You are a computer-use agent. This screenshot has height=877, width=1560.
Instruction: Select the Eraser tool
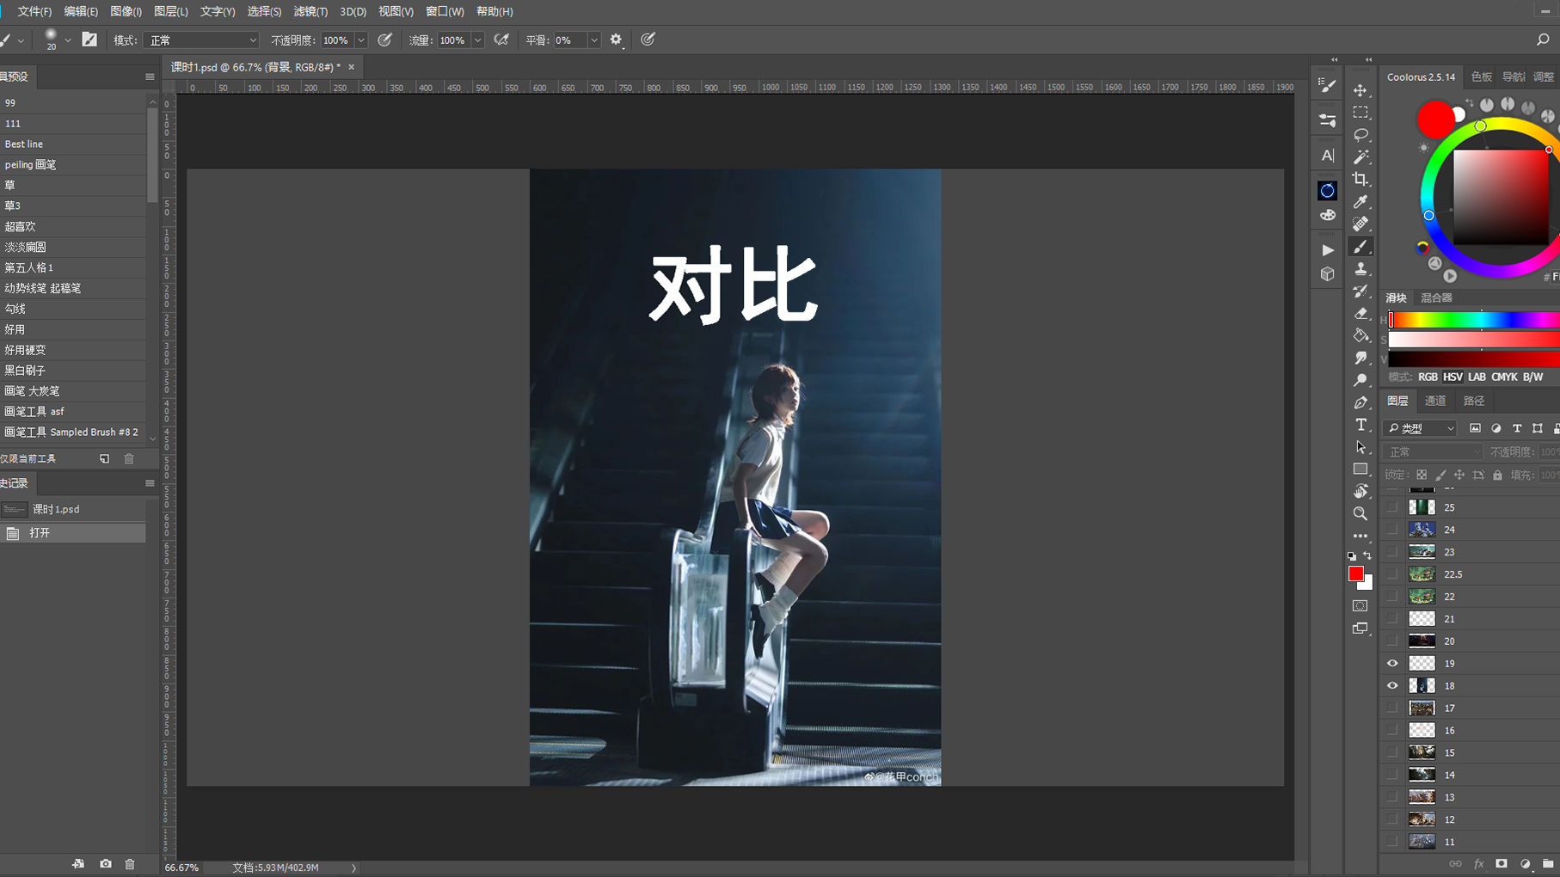(x=1360, y=314)
